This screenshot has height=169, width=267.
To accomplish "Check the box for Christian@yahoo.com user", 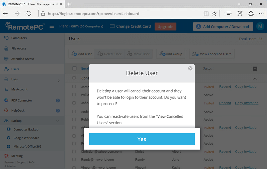I will click(x=74, y=152).
